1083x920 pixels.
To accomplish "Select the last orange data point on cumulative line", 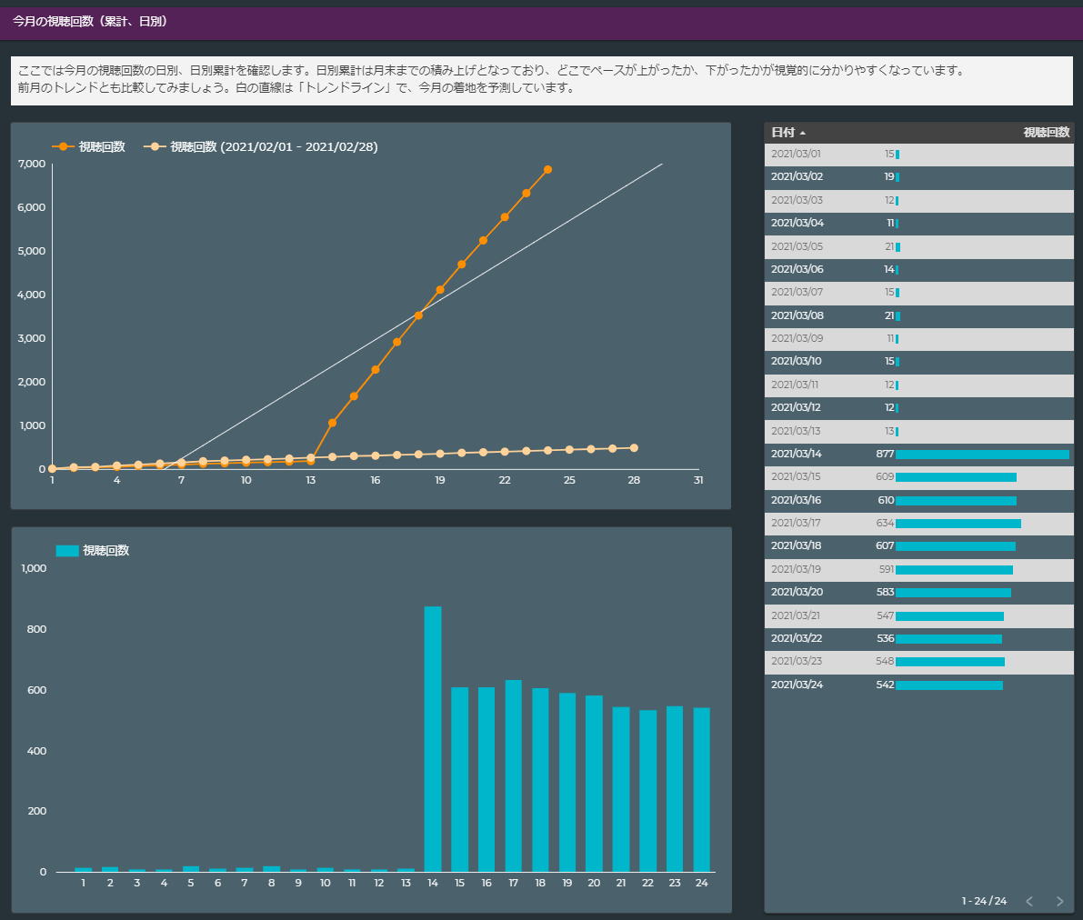I will coord(547,169).
